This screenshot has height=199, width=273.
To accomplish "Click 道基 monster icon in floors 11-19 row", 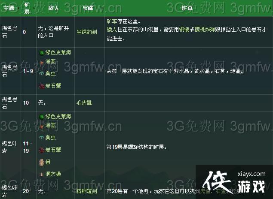I will point(41,127).
